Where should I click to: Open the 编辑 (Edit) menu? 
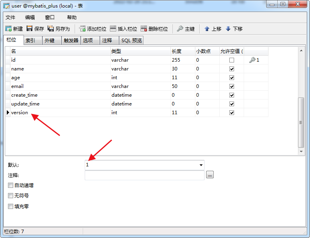(30, 18)
